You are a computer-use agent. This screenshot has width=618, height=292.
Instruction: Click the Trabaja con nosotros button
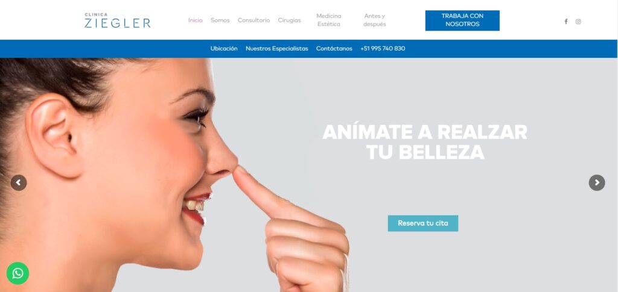tap(462, 20)
